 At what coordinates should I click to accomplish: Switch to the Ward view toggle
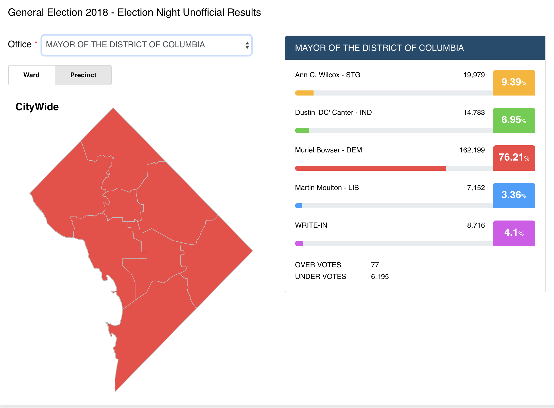(32, 75)
